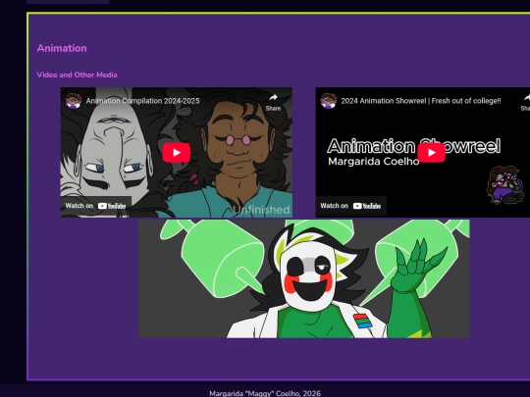Click the Animation section heading
Image resolution: width=530 pixels, height=397 pixels.
(62, 48)
